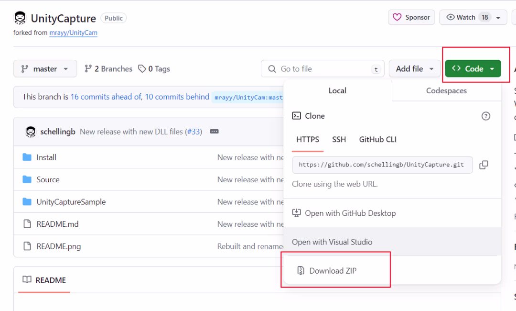Switch to the Codespaces tab
Viewport: 516px width, 311px height.
446,90
